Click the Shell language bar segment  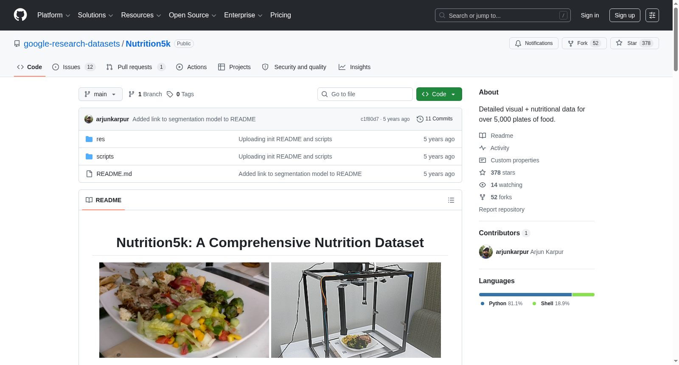point(584,295)
